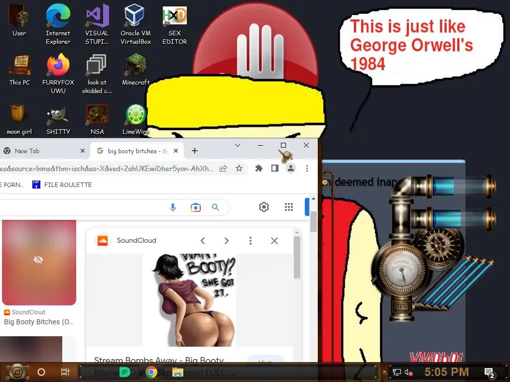The image size is (510, 382).
Task: Open Chrome's three-dot menu
Action: 307,168
